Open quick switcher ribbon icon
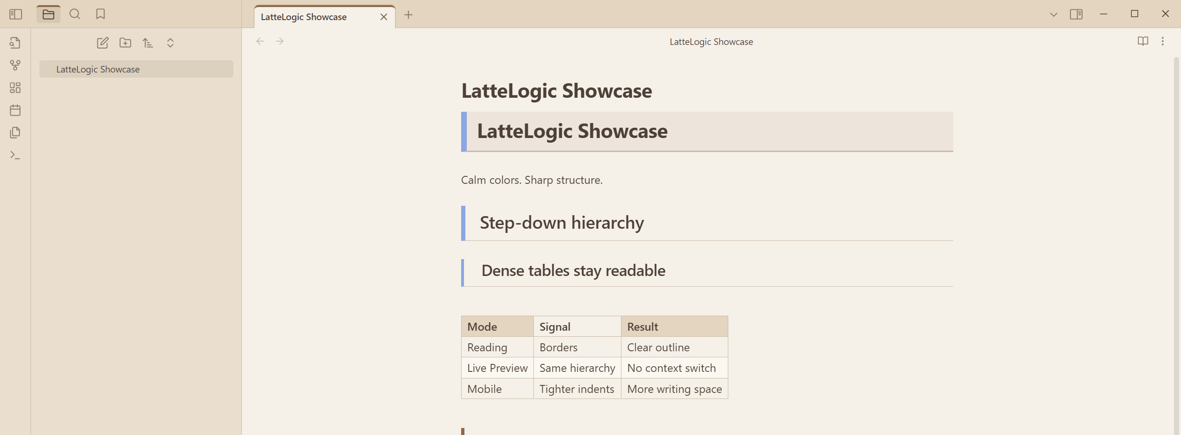Image resolution: width=1181 pixels, height=435 pixels. [15, 43]
